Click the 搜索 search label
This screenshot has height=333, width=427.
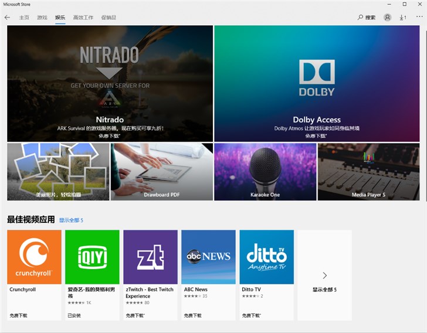point(370,18)
